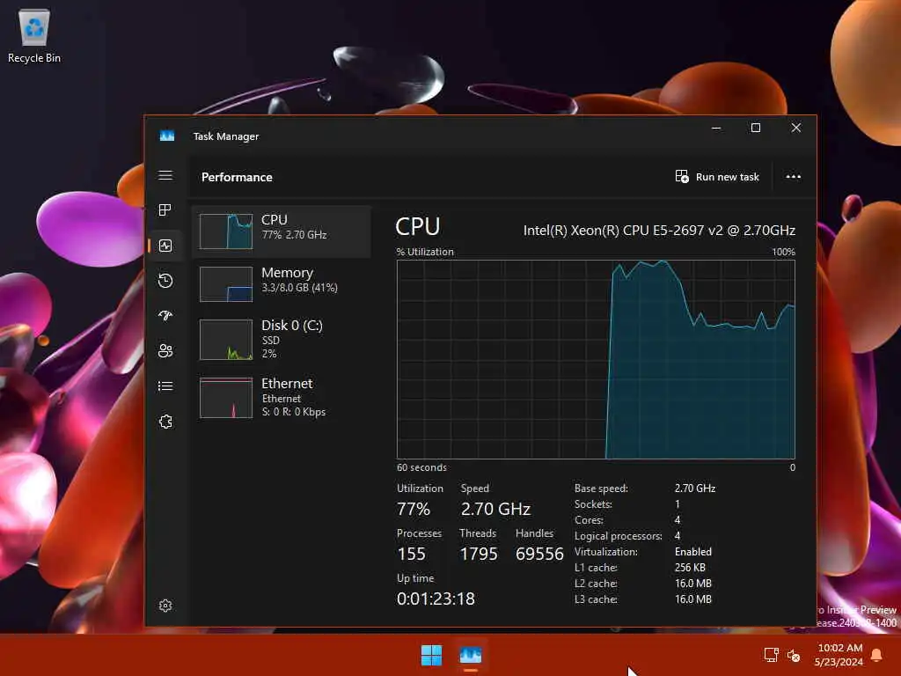Open the three-dot more options menu

click(x=793, y=176)
